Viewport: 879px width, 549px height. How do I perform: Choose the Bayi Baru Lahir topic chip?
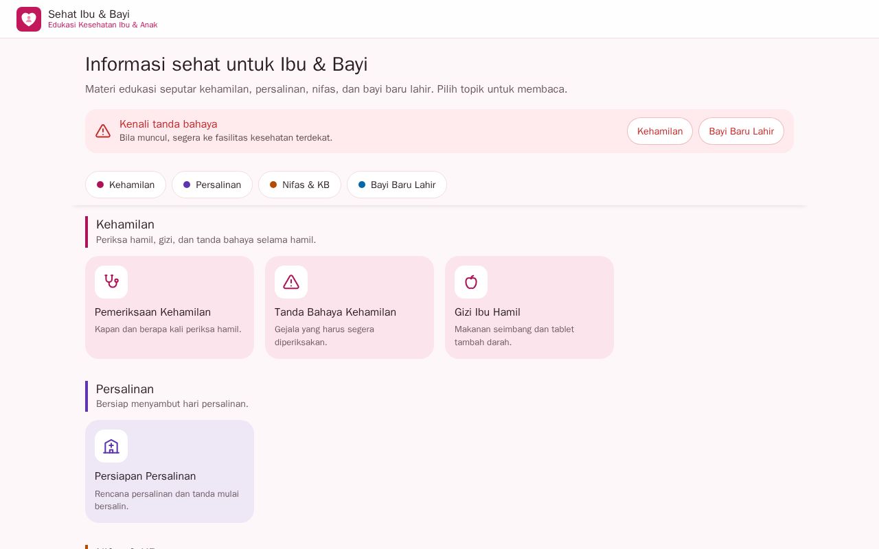[397, 185]
